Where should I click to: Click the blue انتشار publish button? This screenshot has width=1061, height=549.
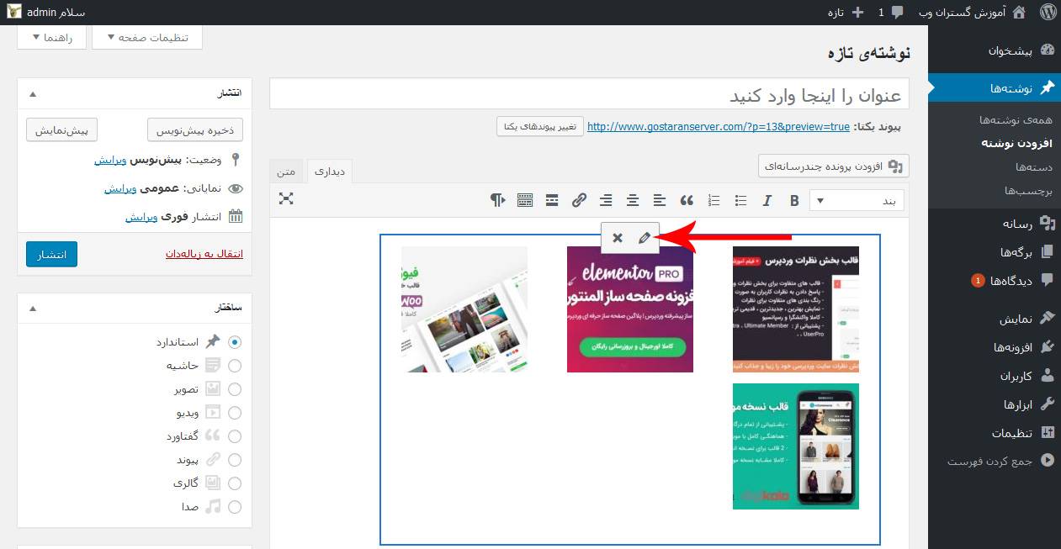point(51,254)
